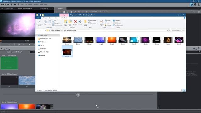Image resolution: width=201 pixels, height=113 pixels.
Task: Click History in the Explorer Open group
Action: (108, 25)
